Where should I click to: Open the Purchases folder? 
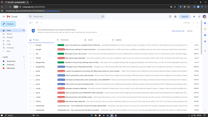click(x=10, y=48)
